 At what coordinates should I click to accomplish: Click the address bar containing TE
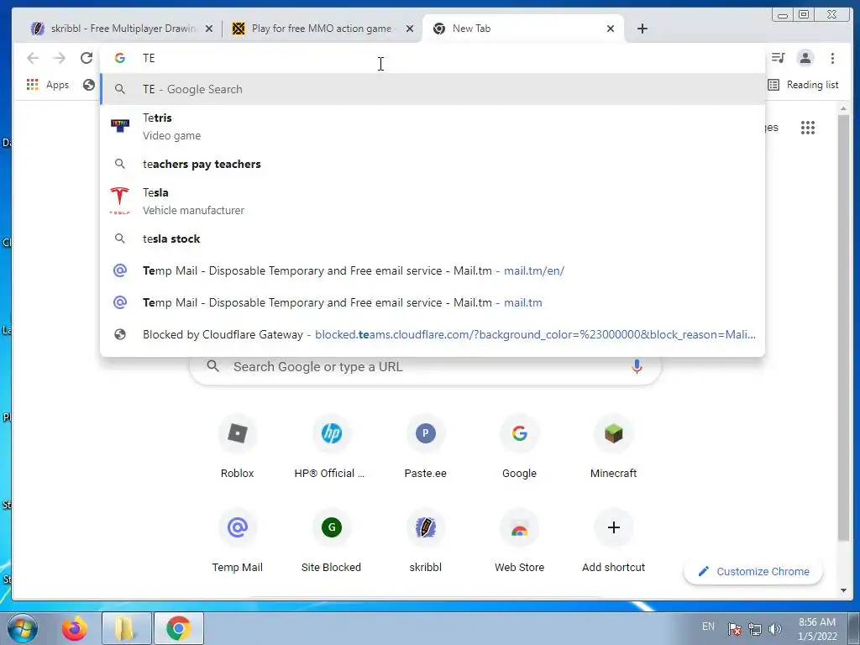click(433, 58)
